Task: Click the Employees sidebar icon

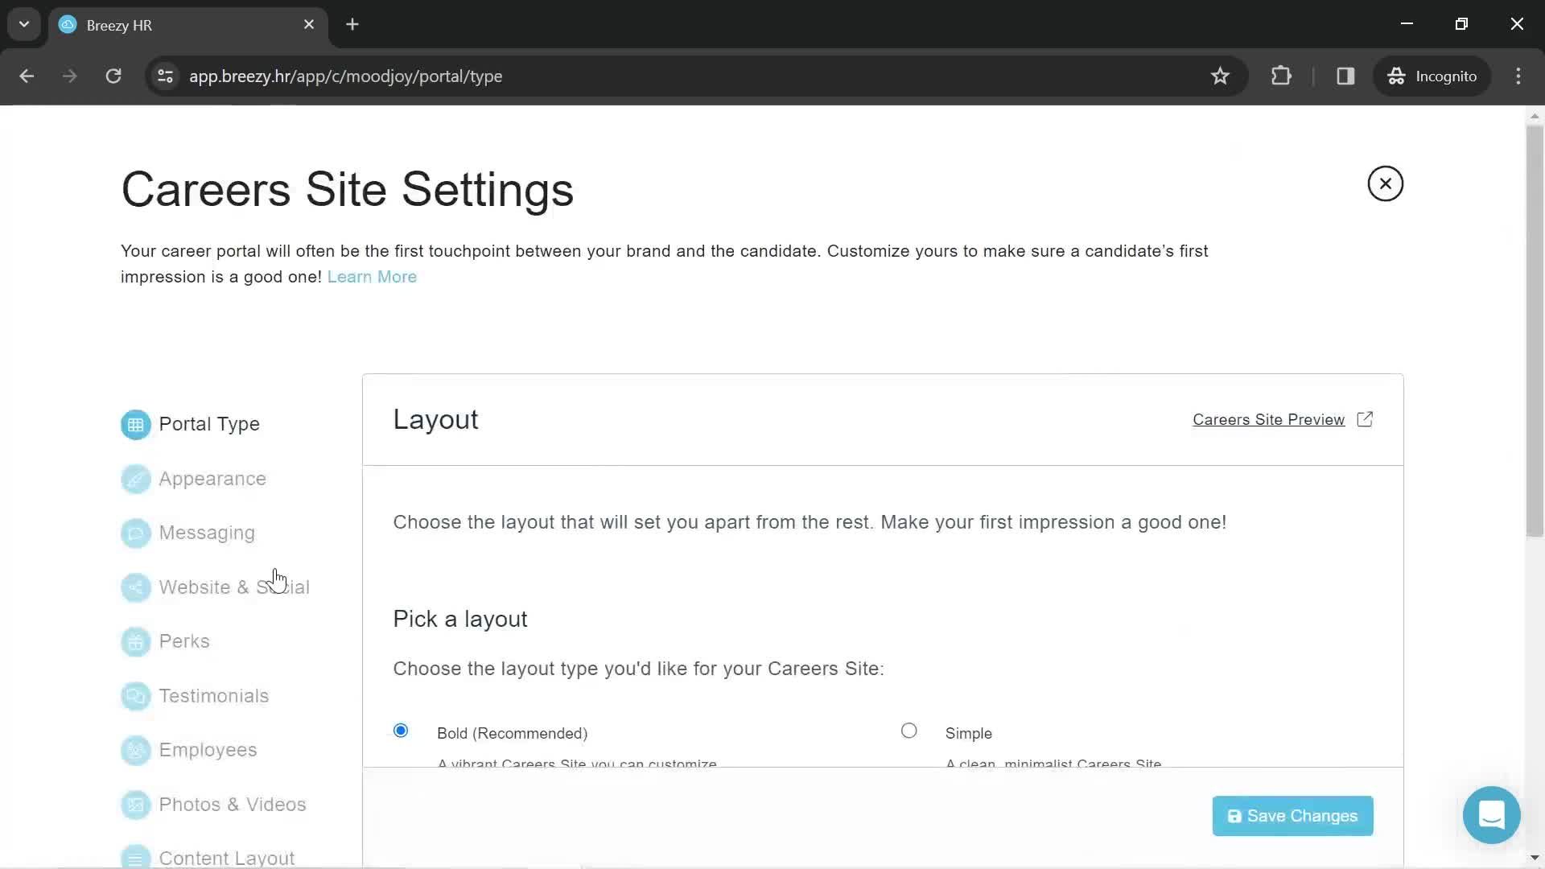Action: [x=134, y=750]
